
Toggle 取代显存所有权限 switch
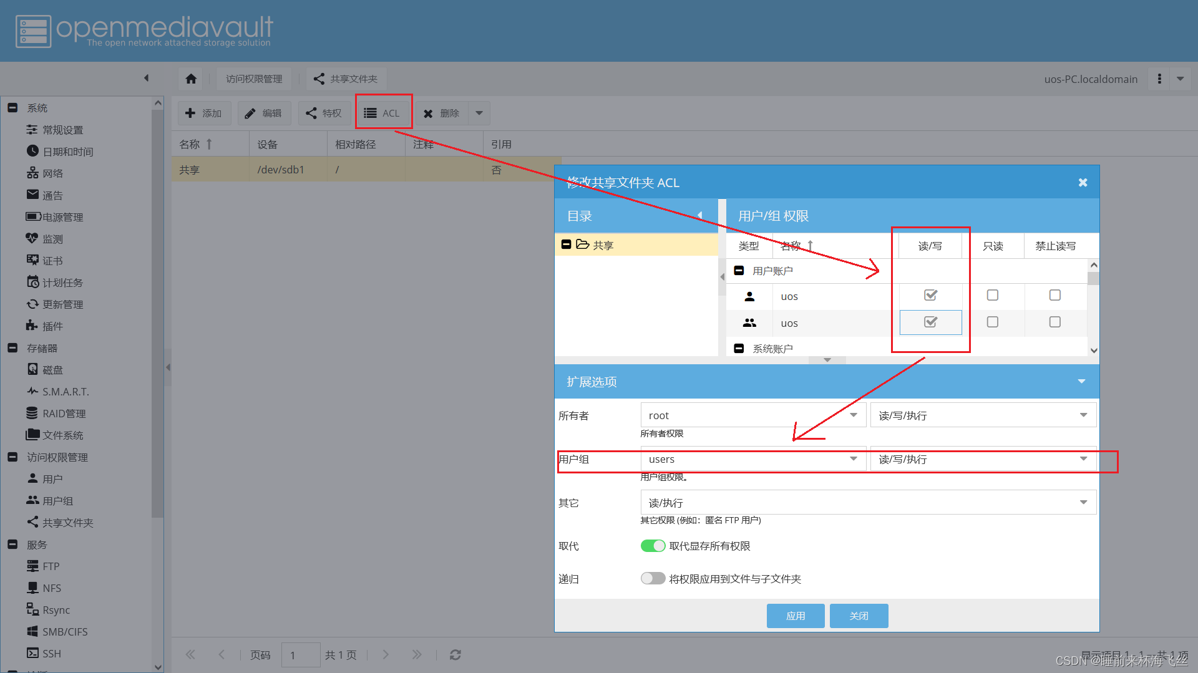pyautogui.click(x=653, y=546)
